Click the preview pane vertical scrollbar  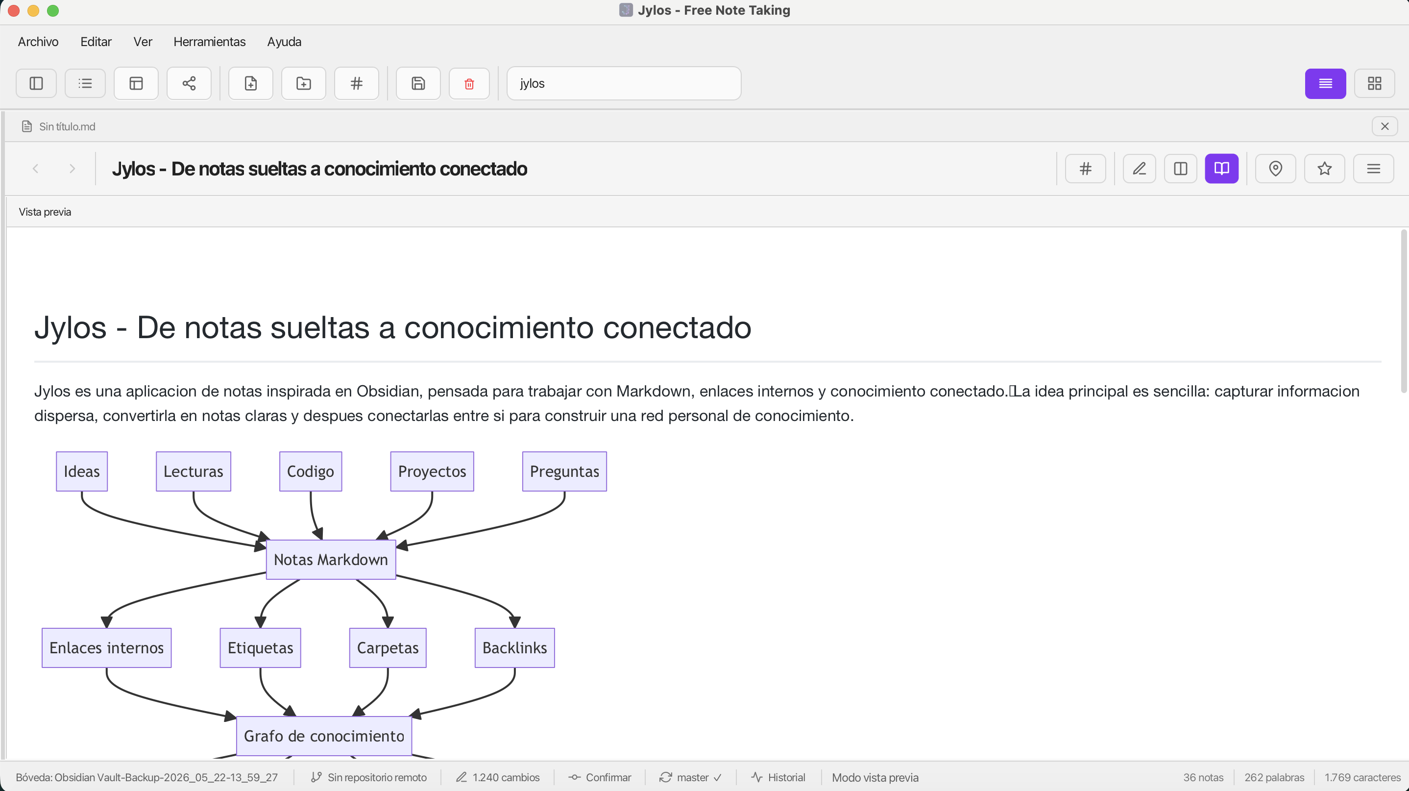(1403, 311)
